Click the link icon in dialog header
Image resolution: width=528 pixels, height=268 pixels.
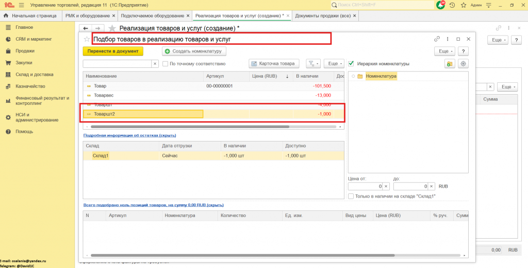tap(437, 39)
